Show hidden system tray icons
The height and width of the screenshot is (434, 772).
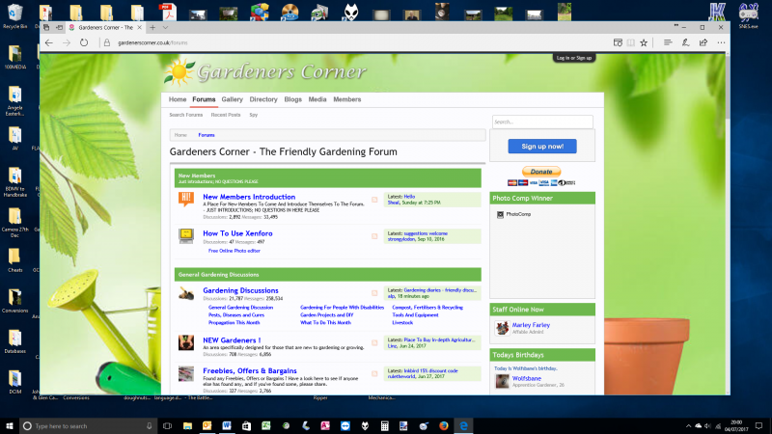point(688,426)
